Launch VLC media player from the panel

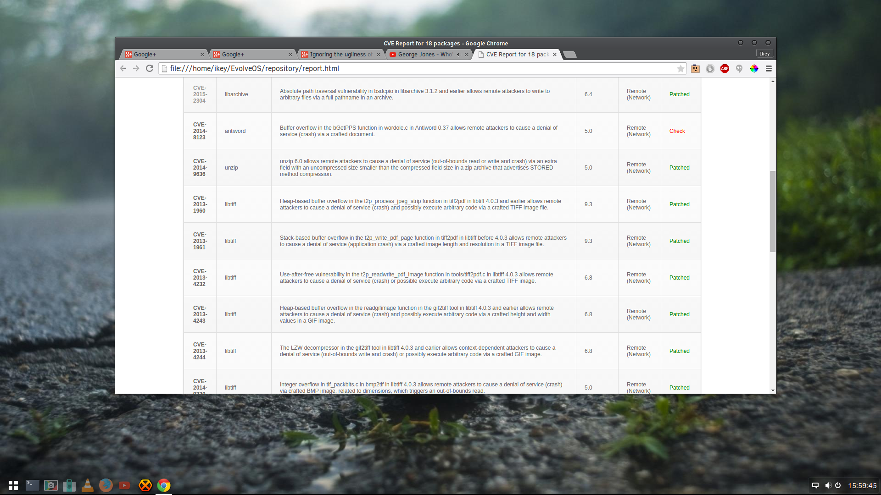pos(87,485)
